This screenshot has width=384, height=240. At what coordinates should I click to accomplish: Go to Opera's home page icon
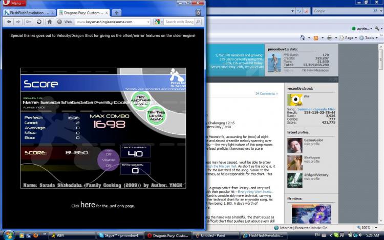(x=49, y=22)
